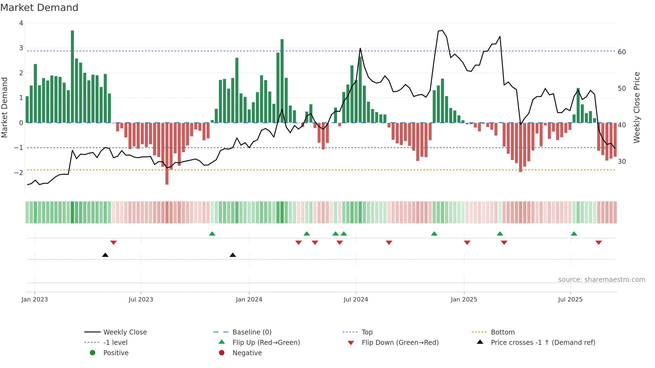
Task: Click the blue dashed Baseline legend sample
Action: [x=221, y=332]
